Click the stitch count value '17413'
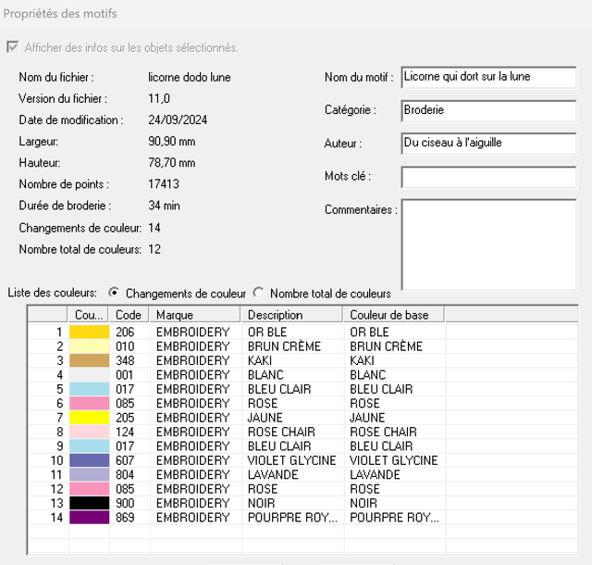The image size is (592, 565). coord(164,184)
